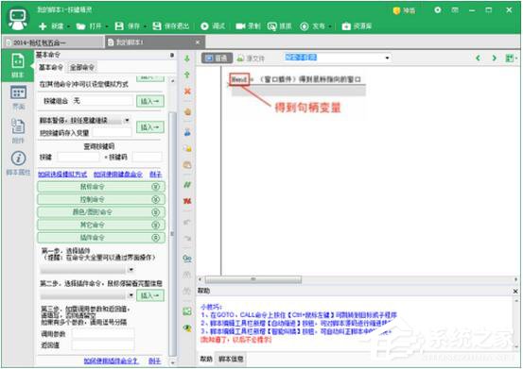This screenshot has width=523, height=369.
Task: Click 插入 beside plugin command dropdown
Action: pyautogui.click(x=150, y=295)
